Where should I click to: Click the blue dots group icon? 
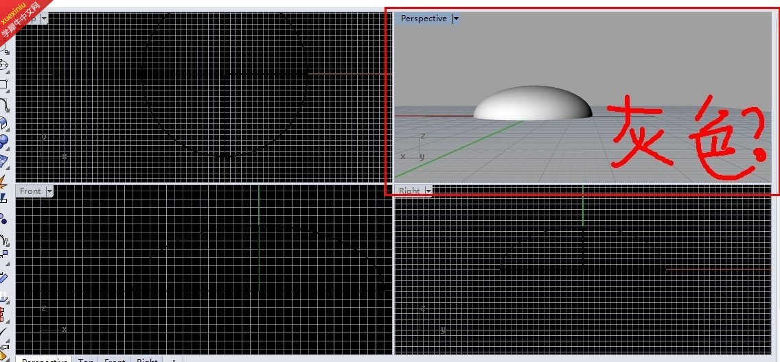(4, 219)
